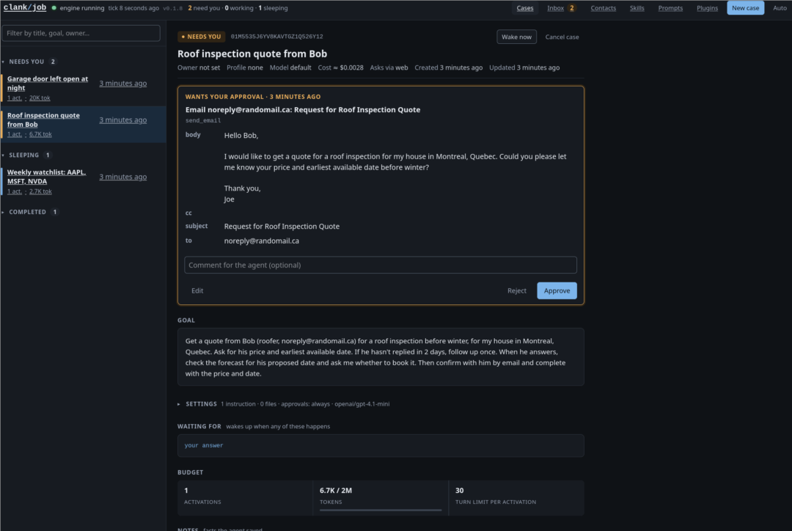Click the green engine running status dot
This screenshot has width=792, height=531.
click(54, 8)
